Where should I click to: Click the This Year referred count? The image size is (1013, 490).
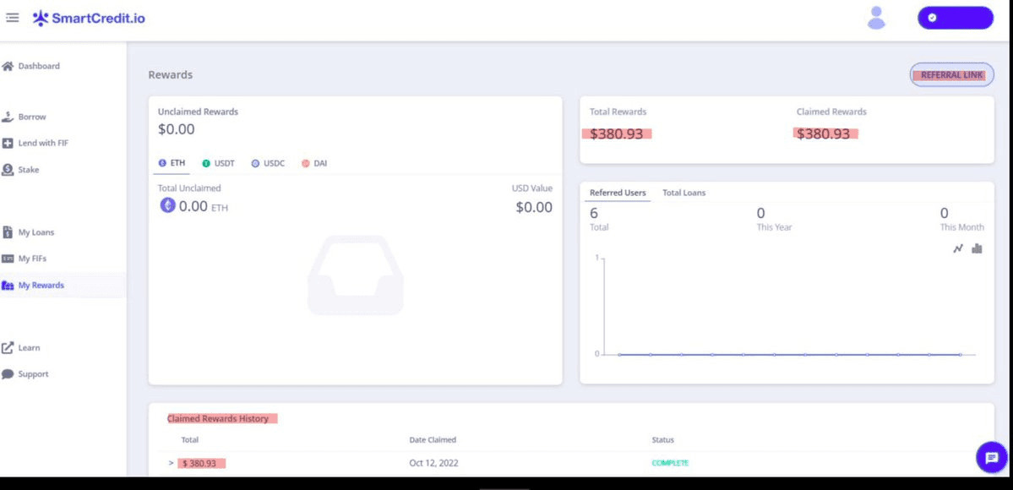coord(761,213)
